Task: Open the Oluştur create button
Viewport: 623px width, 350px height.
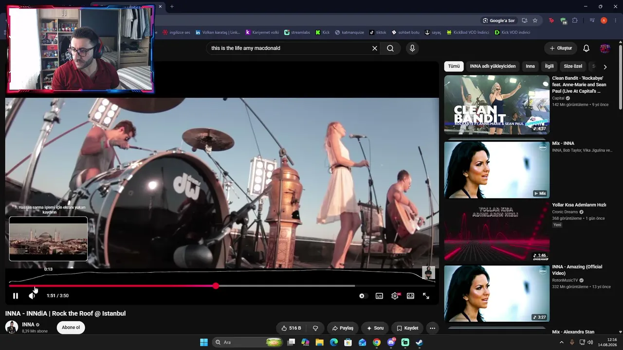Action: point(561,48)
